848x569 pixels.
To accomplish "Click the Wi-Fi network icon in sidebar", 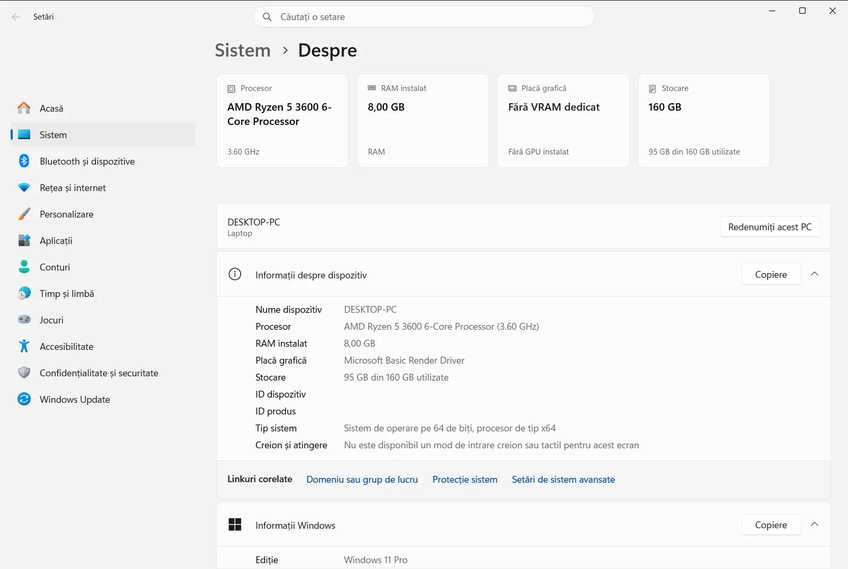I will 24,187.
